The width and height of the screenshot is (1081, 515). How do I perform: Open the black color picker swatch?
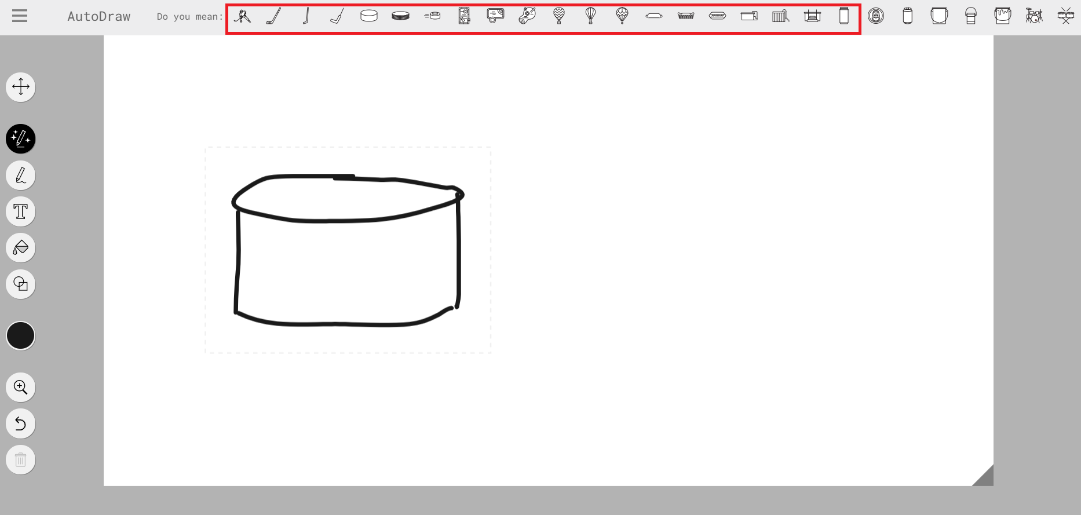21,336
